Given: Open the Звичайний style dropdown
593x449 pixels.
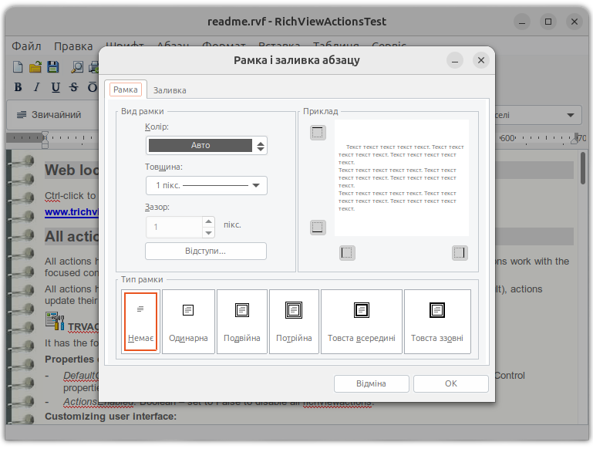Looking at the screenshot, I should pyautogui.click(x=53, y=115).
